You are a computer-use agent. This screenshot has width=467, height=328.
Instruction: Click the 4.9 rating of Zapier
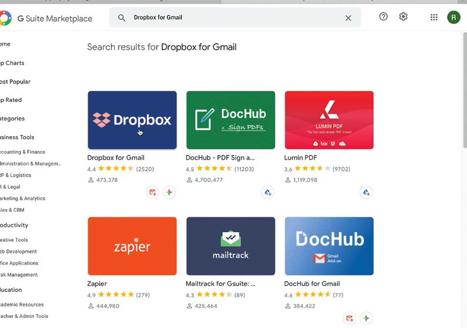tap(91, 296)
